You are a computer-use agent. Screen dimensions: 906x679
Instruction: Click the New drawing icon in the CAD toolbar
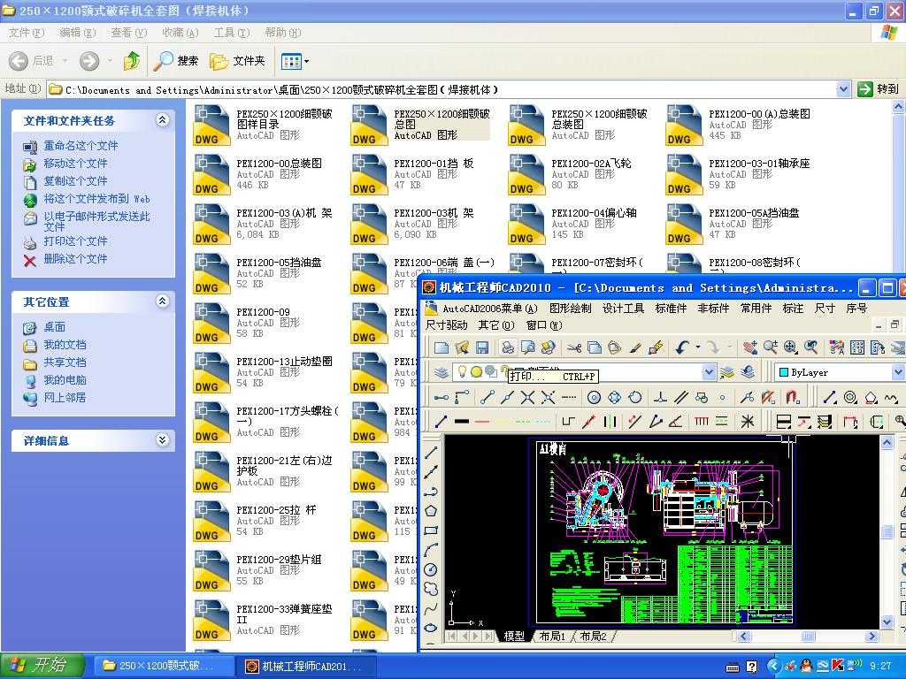click(x=441, y=347)
